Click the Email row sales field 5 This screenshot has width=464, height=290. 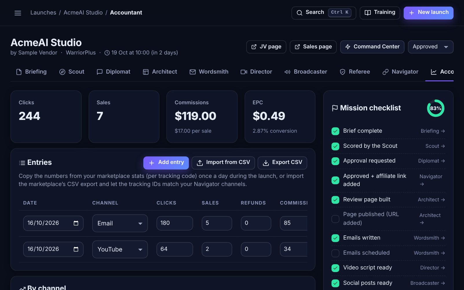(x=217, y=223)
